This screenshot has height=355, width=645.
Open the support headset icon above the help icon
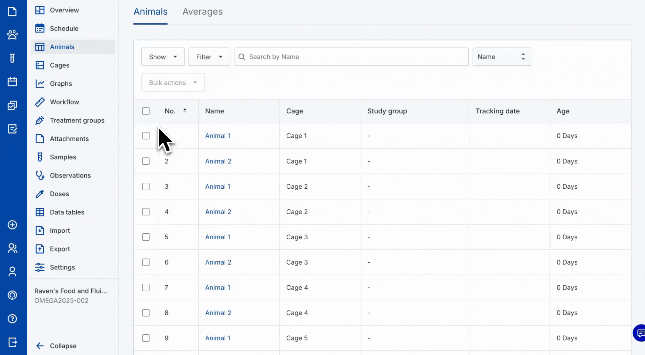[x=12, y=295]
